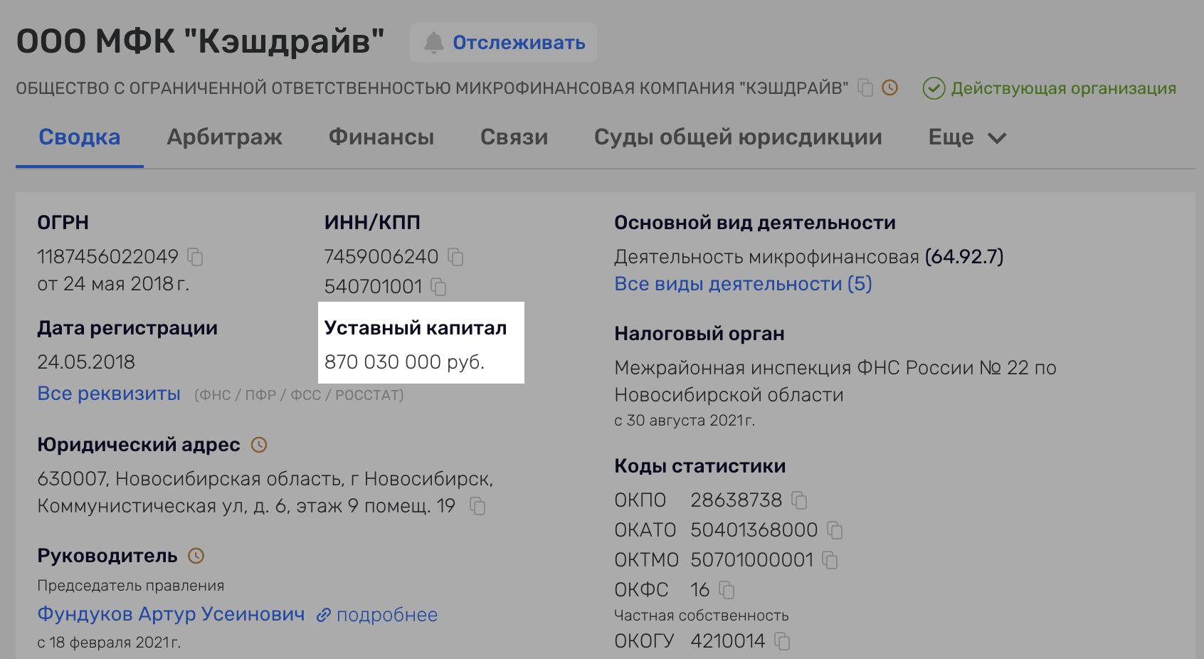The height and width of the screenshot is (659, 1204).
Task: Copy ОГРН 1187456022049
Action: pyautogui.click(x=195, y=257)
